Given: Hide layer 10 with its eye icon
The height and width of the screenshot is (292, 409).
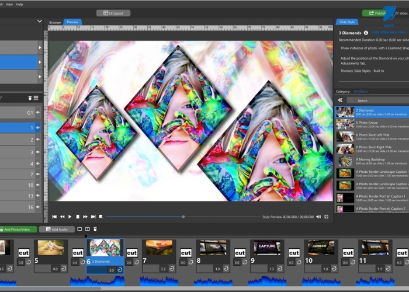Looking at the screenshot, I should pyautogui.click(x=38, y=185).
